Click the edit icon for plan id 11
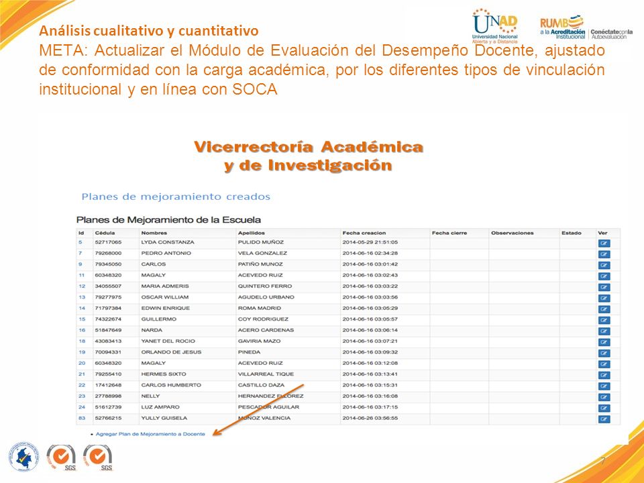Image resolution: width=644 pixels, height=483 pixels. 604,276
